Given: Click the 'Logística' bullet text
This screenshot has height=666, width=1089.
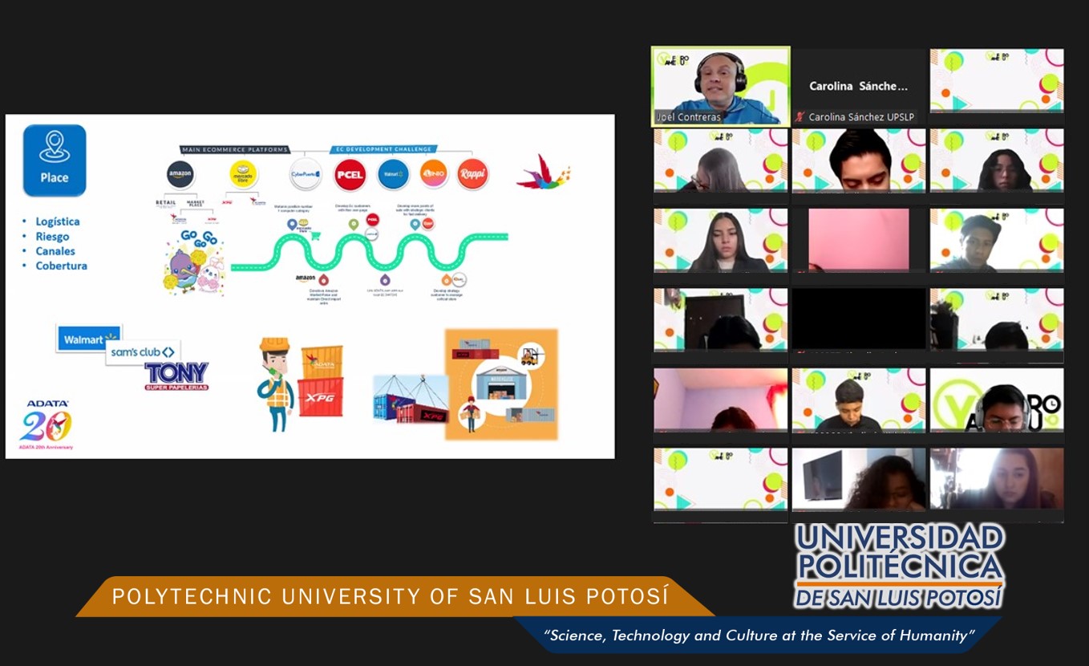Looking at the screenshot, I should (x=58, y=221).
